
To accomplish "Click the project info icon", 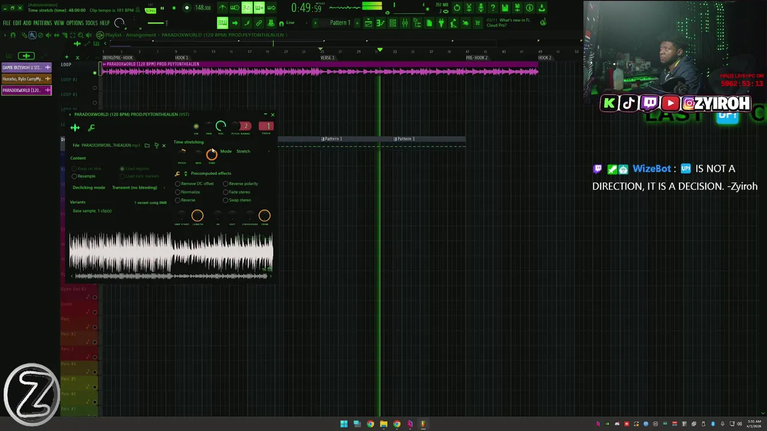I will [x=529, y=8].
